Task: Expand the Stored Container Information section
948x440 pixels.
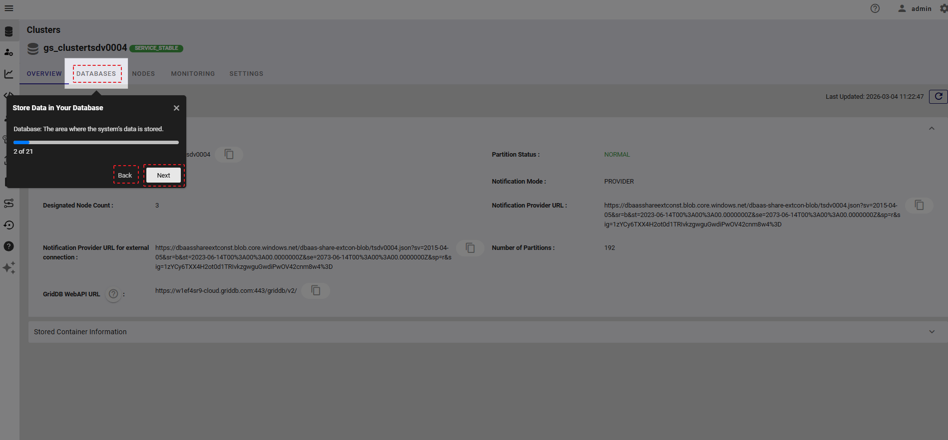Action: (x=932, y=332)
